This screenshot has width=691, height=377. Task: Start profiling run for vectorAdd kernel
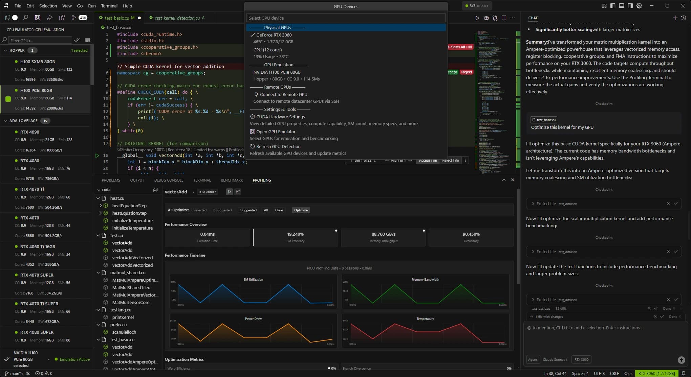[230, 192]
